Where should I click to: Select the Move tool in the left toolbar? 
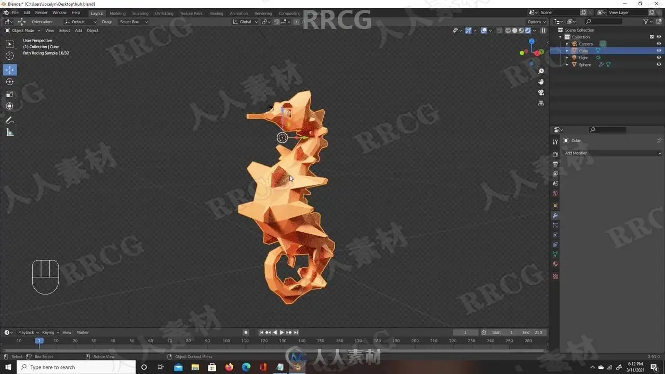click(10, 70)
